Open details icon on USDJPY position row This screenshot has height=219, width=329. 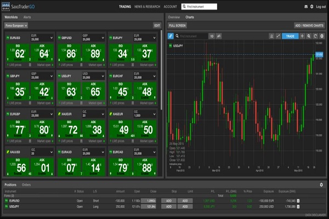298,206
